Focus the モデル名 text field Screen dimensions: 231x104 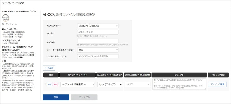coord(98,41)
